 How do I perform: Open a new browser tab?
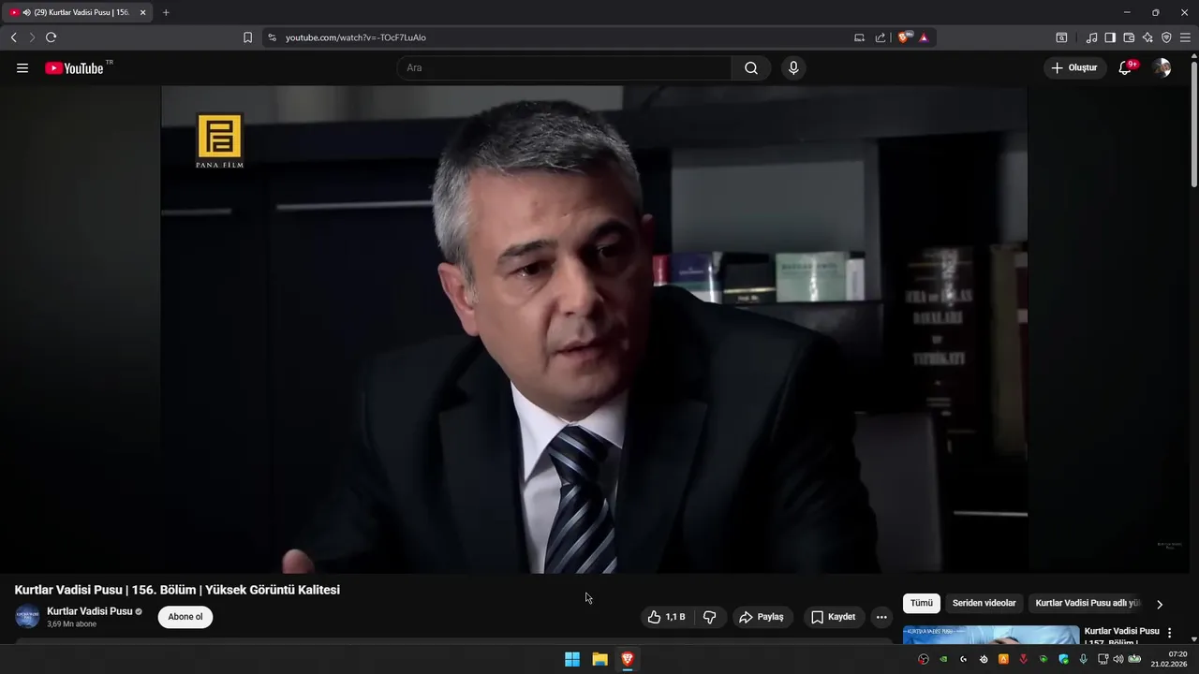pos(166,12)
